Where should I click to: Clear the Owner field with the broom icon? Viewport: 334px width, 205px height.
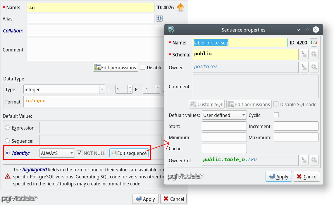coord(304,67)
